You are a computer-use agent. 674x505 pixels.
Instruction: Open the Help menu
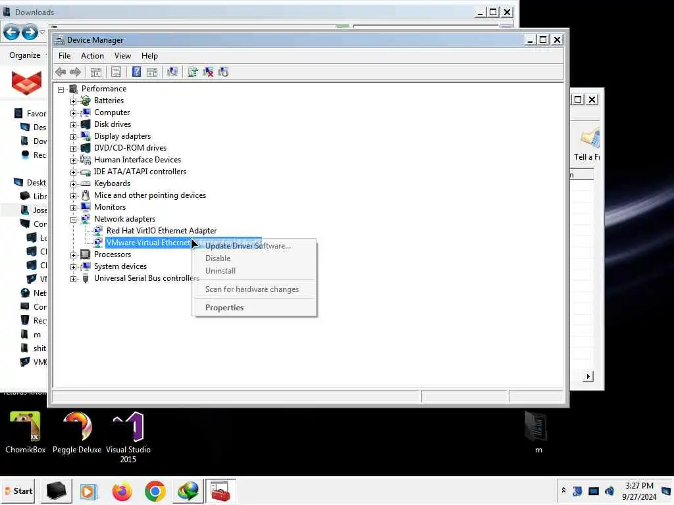[149, 56]
